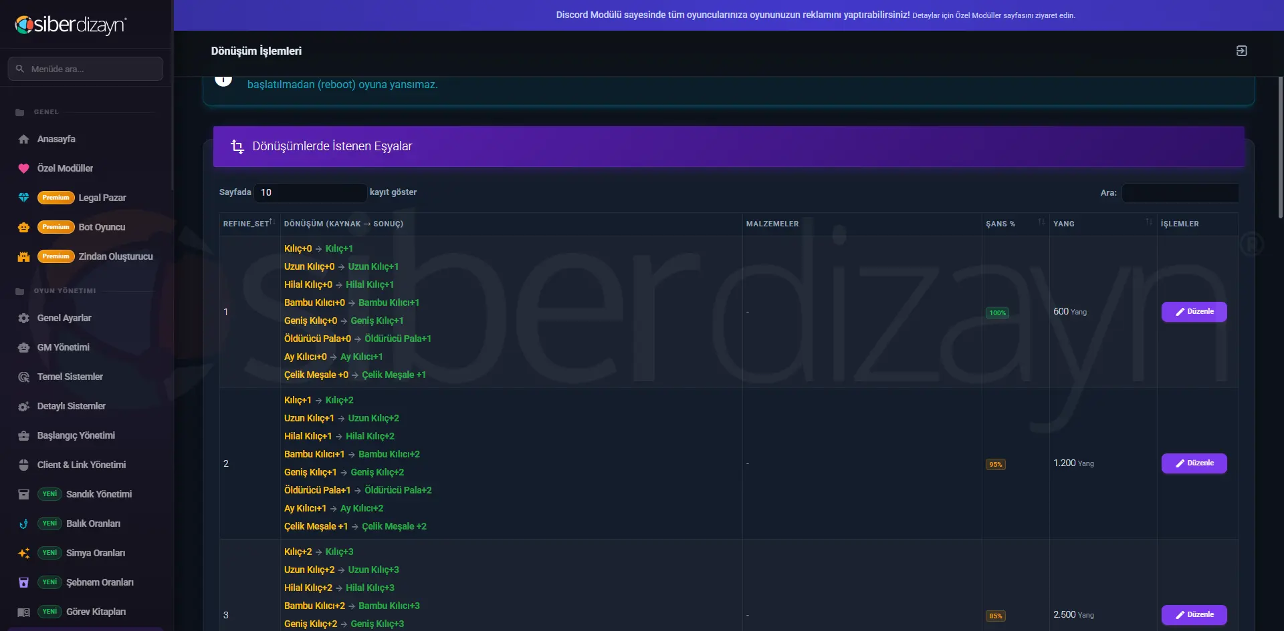The height and width of the screenshot is (631, 1284).
Task: Open GM Yönetimi page
Action: [x=63, y=347]
